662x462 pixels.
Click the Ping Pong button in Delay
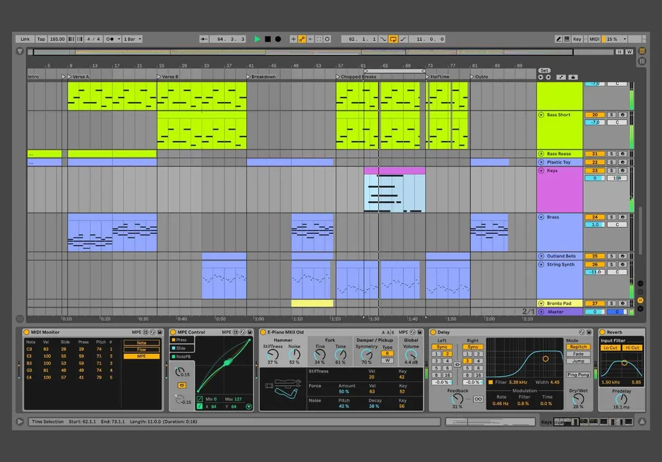click(578, 375)
